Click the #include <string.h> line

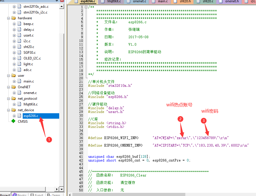tap(107, 123)
